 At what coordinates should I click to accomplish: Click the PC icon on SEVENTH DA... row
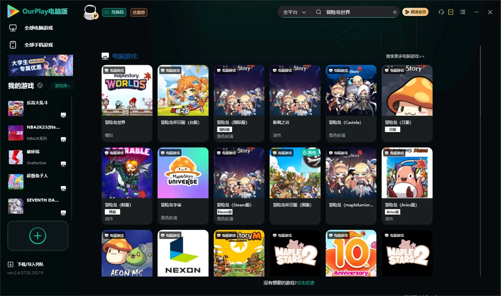(x=63, y=213)
